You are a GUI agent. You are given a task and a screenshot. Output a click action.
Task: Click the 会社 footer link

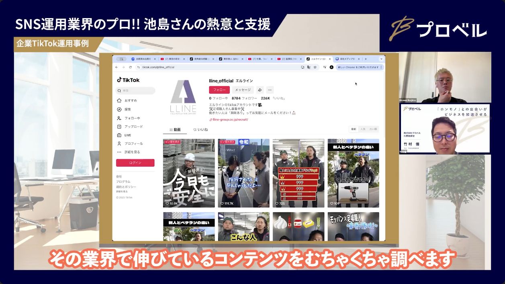(119, 176)
